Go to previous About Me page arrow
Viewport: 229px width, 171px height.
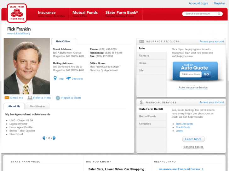(44, 138)
